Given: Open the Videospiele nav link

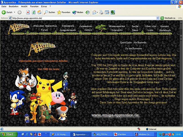Looking at the screenshot, I should coord(68,26).
